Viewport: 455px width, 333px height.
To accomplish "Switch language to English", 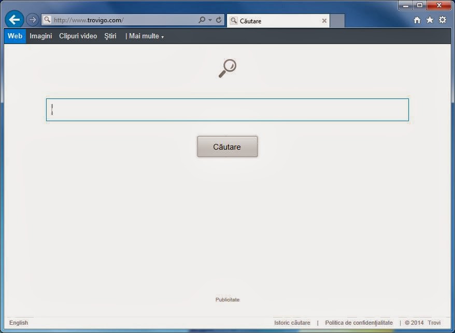I will [19, 323].
